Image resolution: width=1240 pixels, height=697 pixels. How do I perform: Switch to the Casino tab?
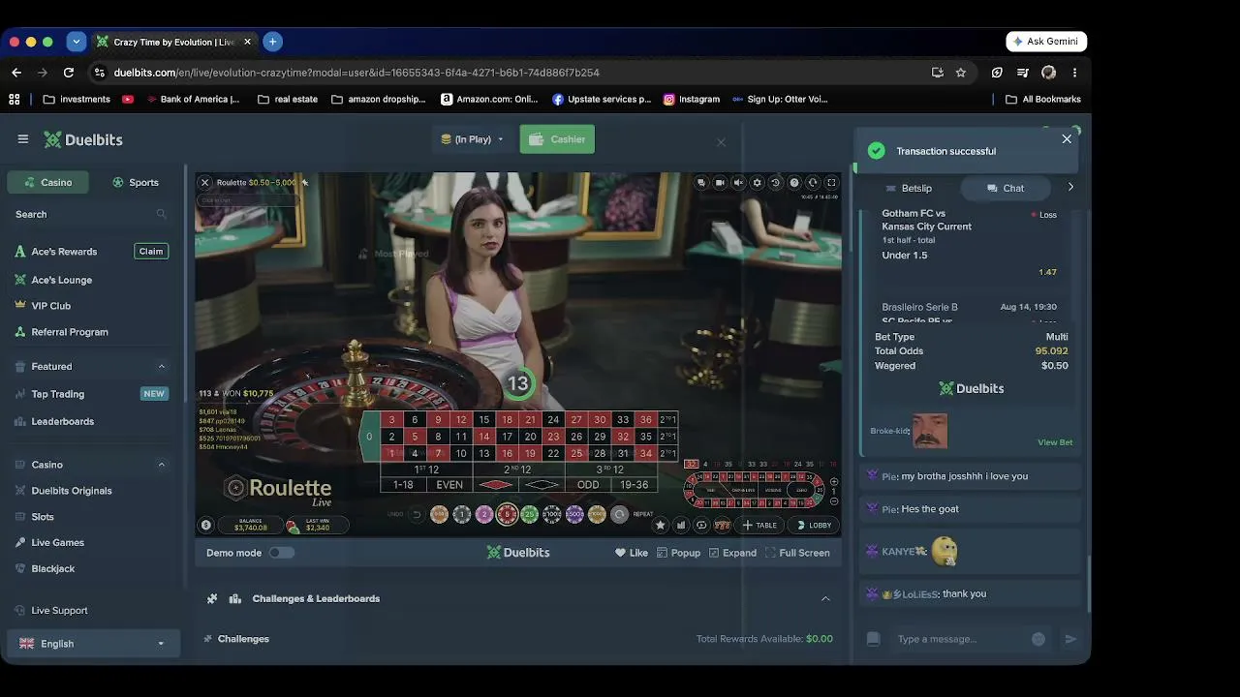(47, 182)
